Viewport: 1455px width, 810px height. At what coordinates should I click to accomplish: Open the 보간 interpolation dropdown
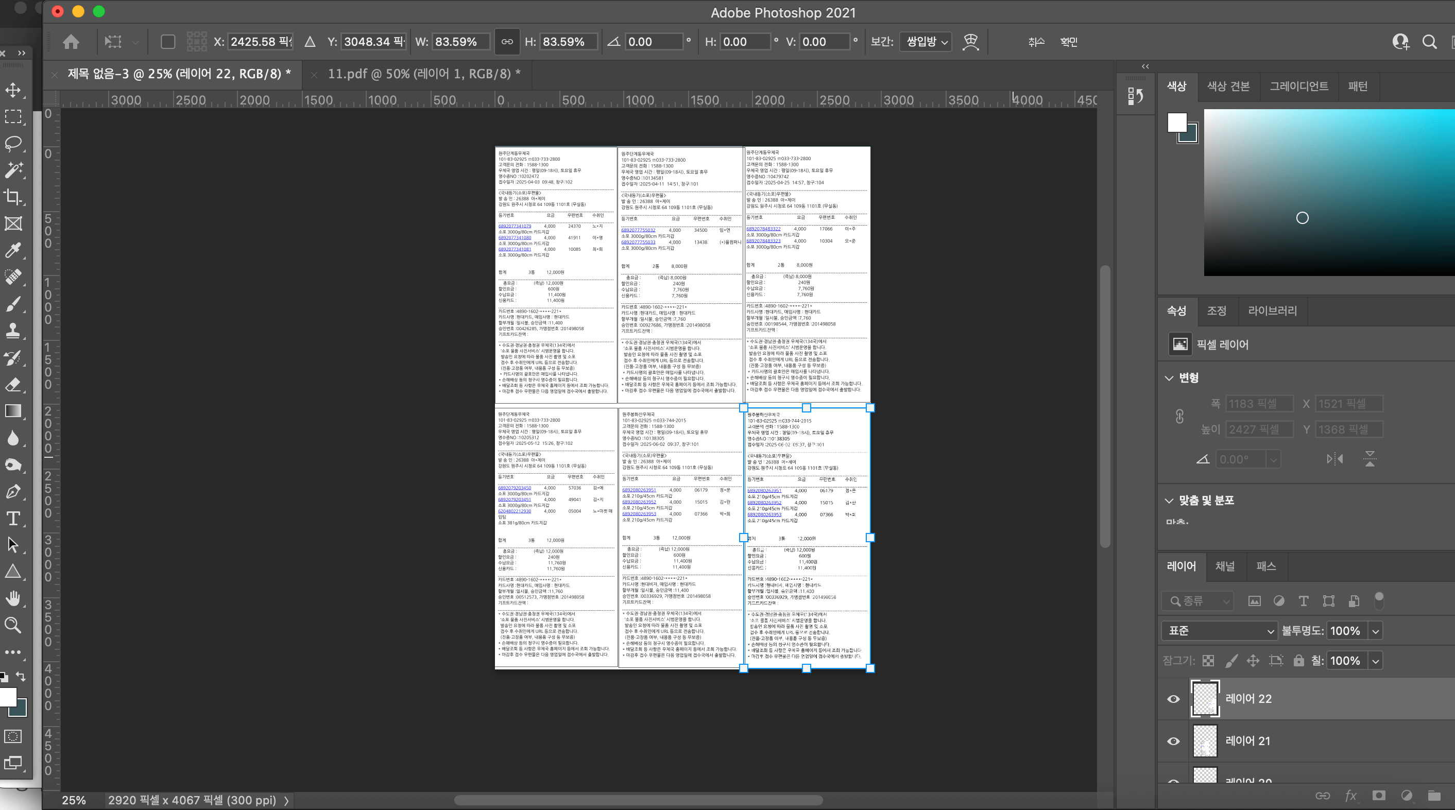pyautogui.click(x=927, y=42)
